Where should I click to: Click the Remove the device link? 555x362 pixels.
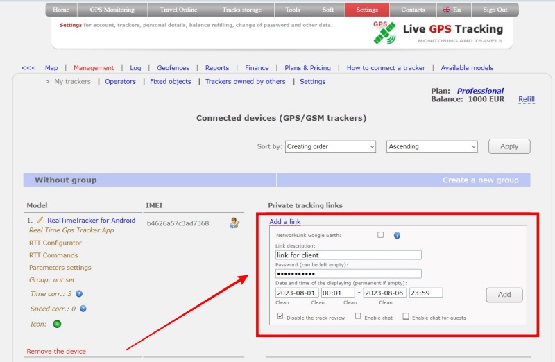pos(56,351)
